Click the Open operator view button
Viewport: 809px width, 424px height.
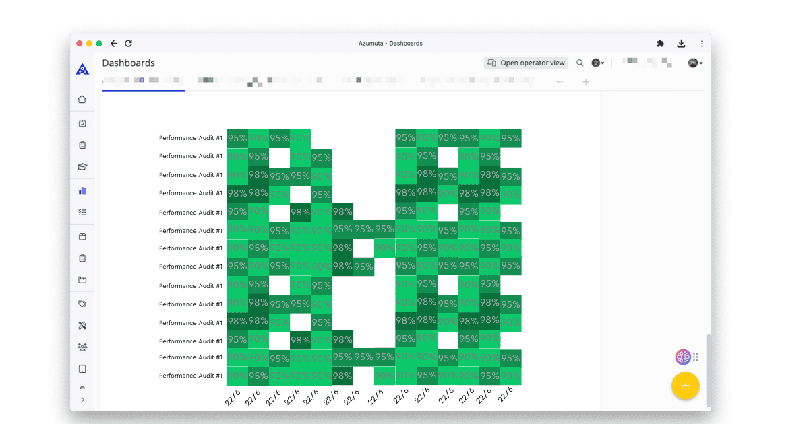click(x=525, y=62)
